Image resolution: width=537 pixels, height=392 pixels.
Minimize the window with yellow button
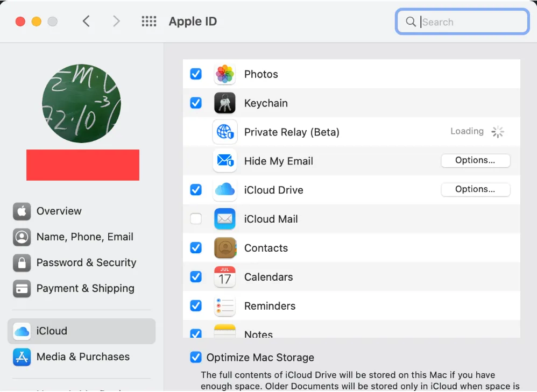tap(36, 22)
